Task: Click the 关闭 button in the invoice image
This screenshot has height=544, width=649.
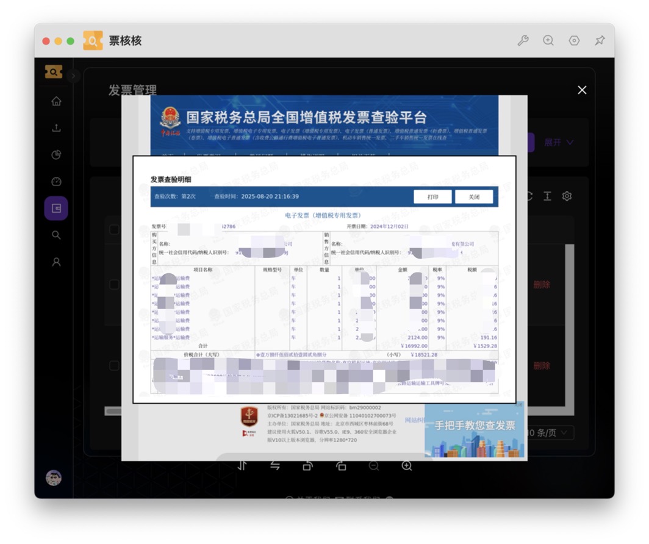Action: (x=474, y=197)
